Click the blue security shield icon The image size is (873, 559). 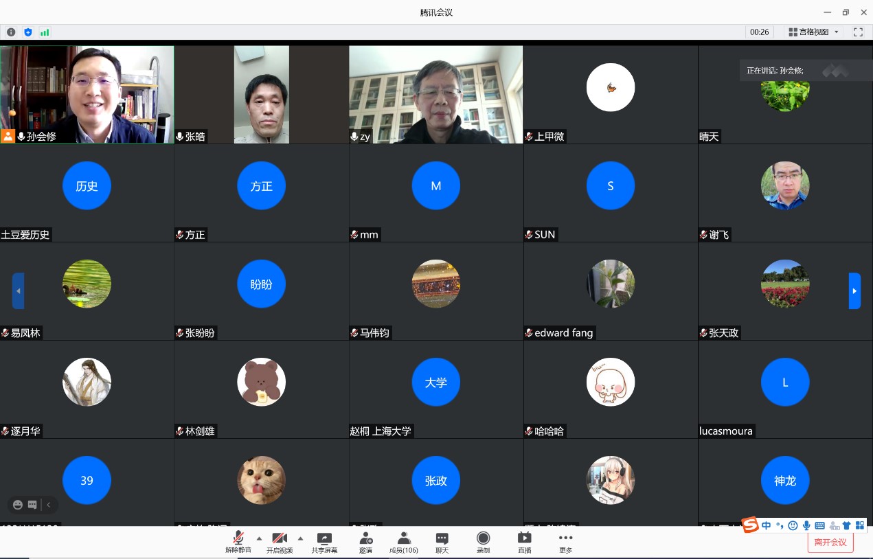click(28, 32)
